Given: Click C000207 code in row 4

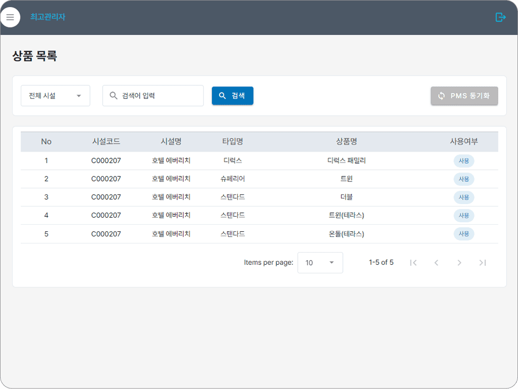Looking at the screenshot, I should click(x=106, y=215).
